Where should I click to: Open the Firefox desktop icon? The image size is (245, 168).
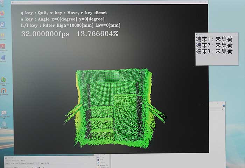coord(2,13)
